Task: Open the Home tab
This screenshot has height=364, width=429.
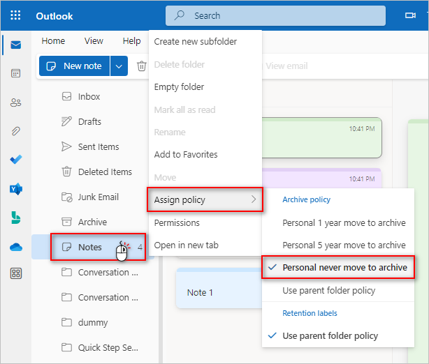Action: tap(53, 41)
